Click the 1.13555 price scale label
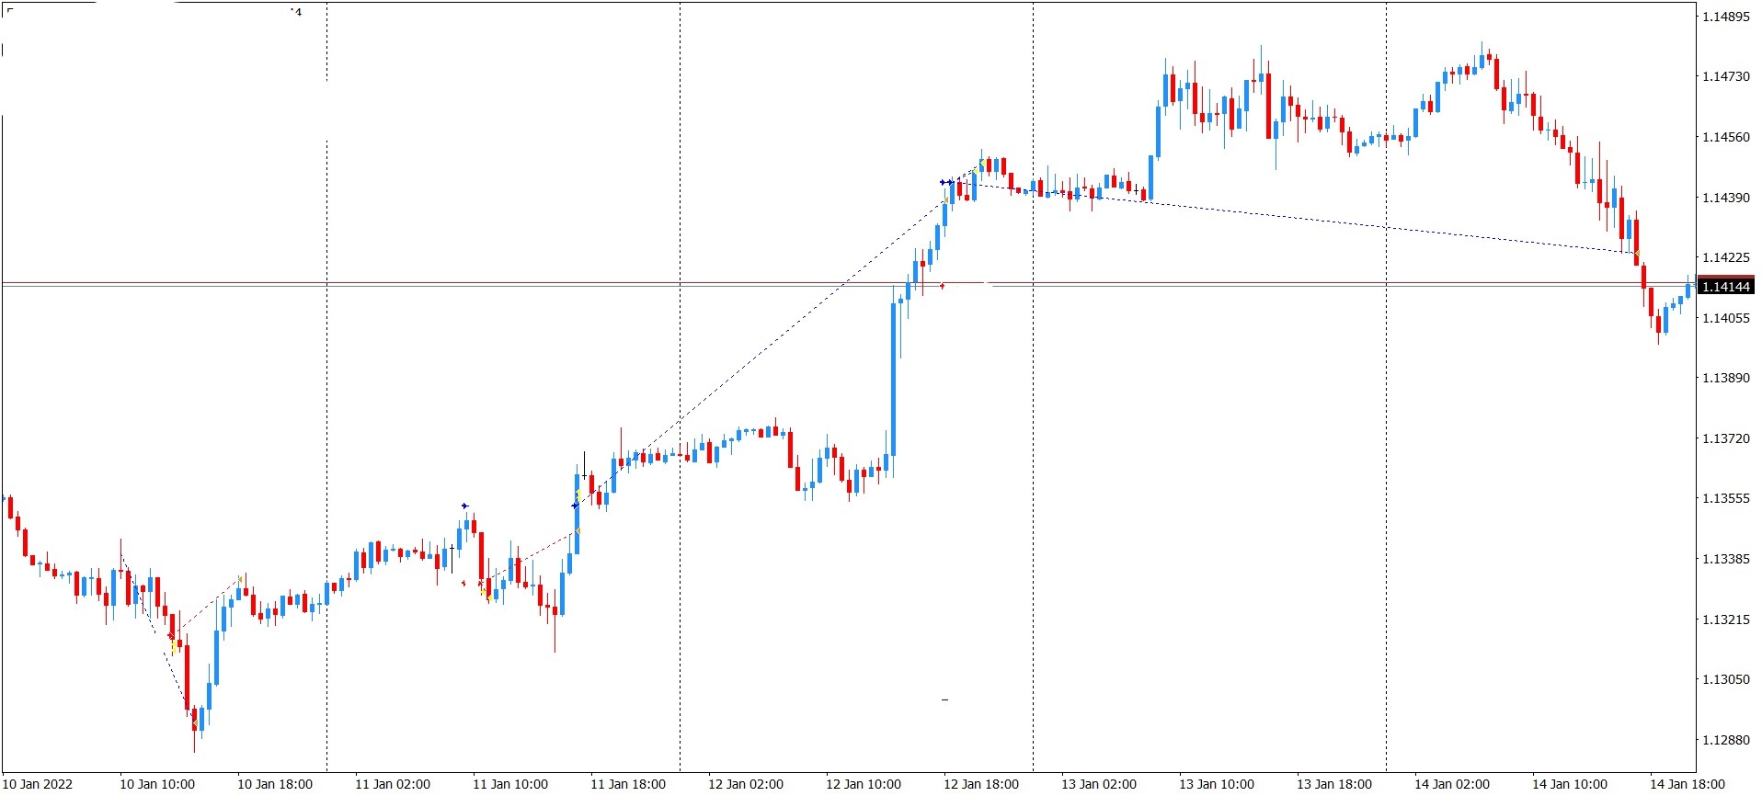The image size is (1762, 796). [1726, 498]
